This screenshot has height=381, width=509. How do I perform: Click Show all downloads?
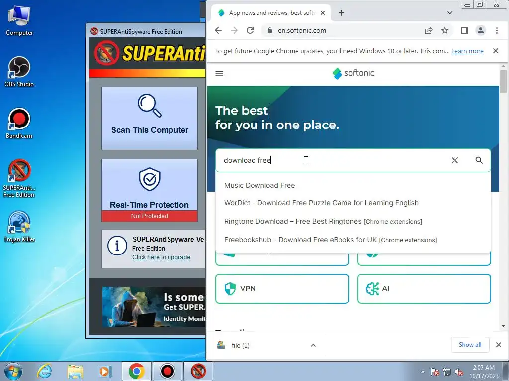click(470, 345)
